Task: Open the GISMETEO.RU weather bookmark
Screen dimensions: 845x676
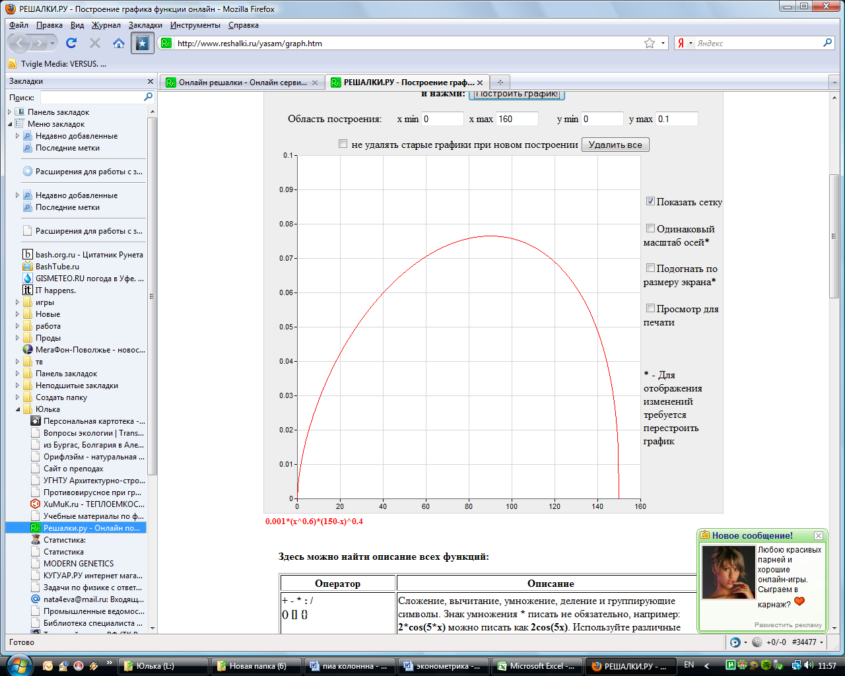Action: (83, 278)
